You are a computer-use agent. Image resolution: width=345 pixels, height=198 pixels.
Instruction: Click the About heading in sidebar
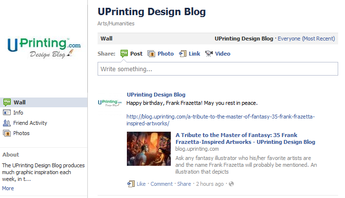[11, 155]
